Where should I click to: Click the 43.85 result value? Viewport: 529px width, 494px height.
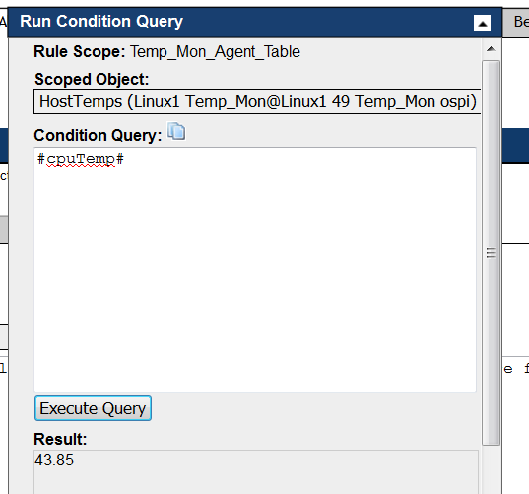(54, 460)
